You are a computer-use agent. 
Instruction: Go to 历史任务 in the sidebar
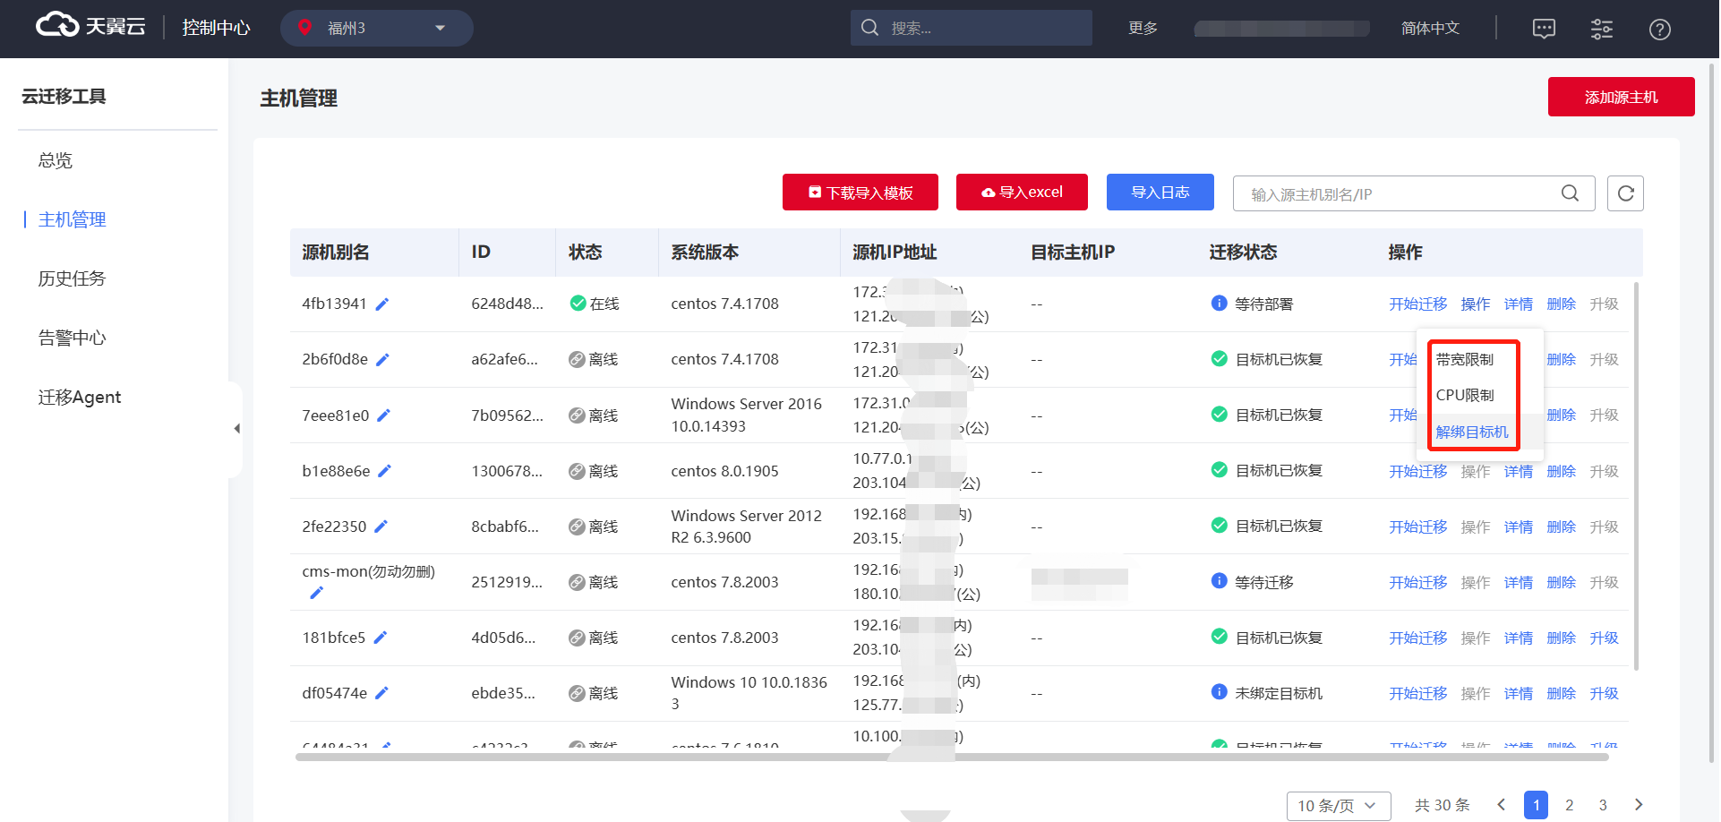click(72, 278)
